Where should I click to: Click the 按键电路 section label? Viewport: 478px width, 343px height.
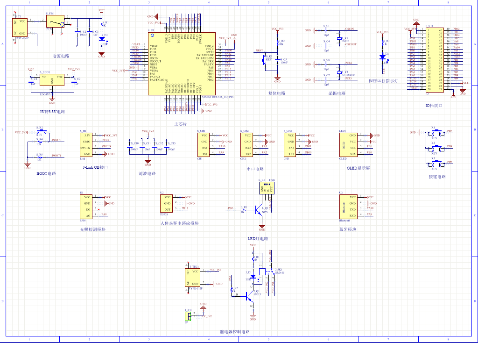click(437, 177)
